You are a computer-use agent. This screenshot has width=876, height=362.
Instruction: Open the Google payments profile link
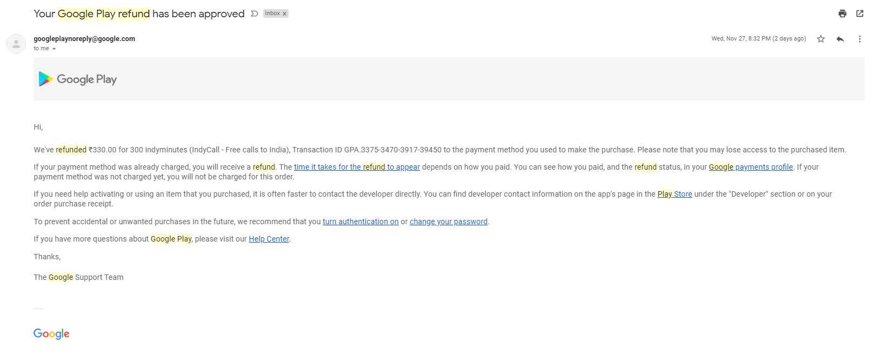pos(751,167)
